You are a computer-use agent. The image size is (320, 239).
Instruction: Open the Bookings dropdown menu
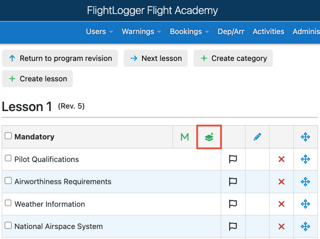pos(189,32)
